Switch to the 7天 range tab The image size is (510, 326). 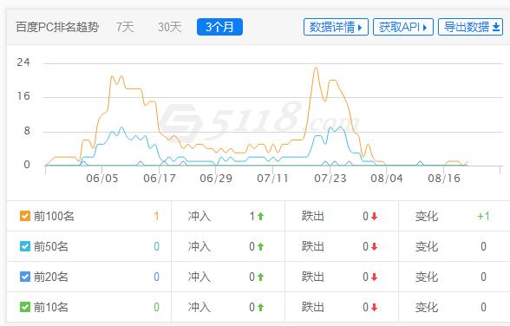coord(125,27)
